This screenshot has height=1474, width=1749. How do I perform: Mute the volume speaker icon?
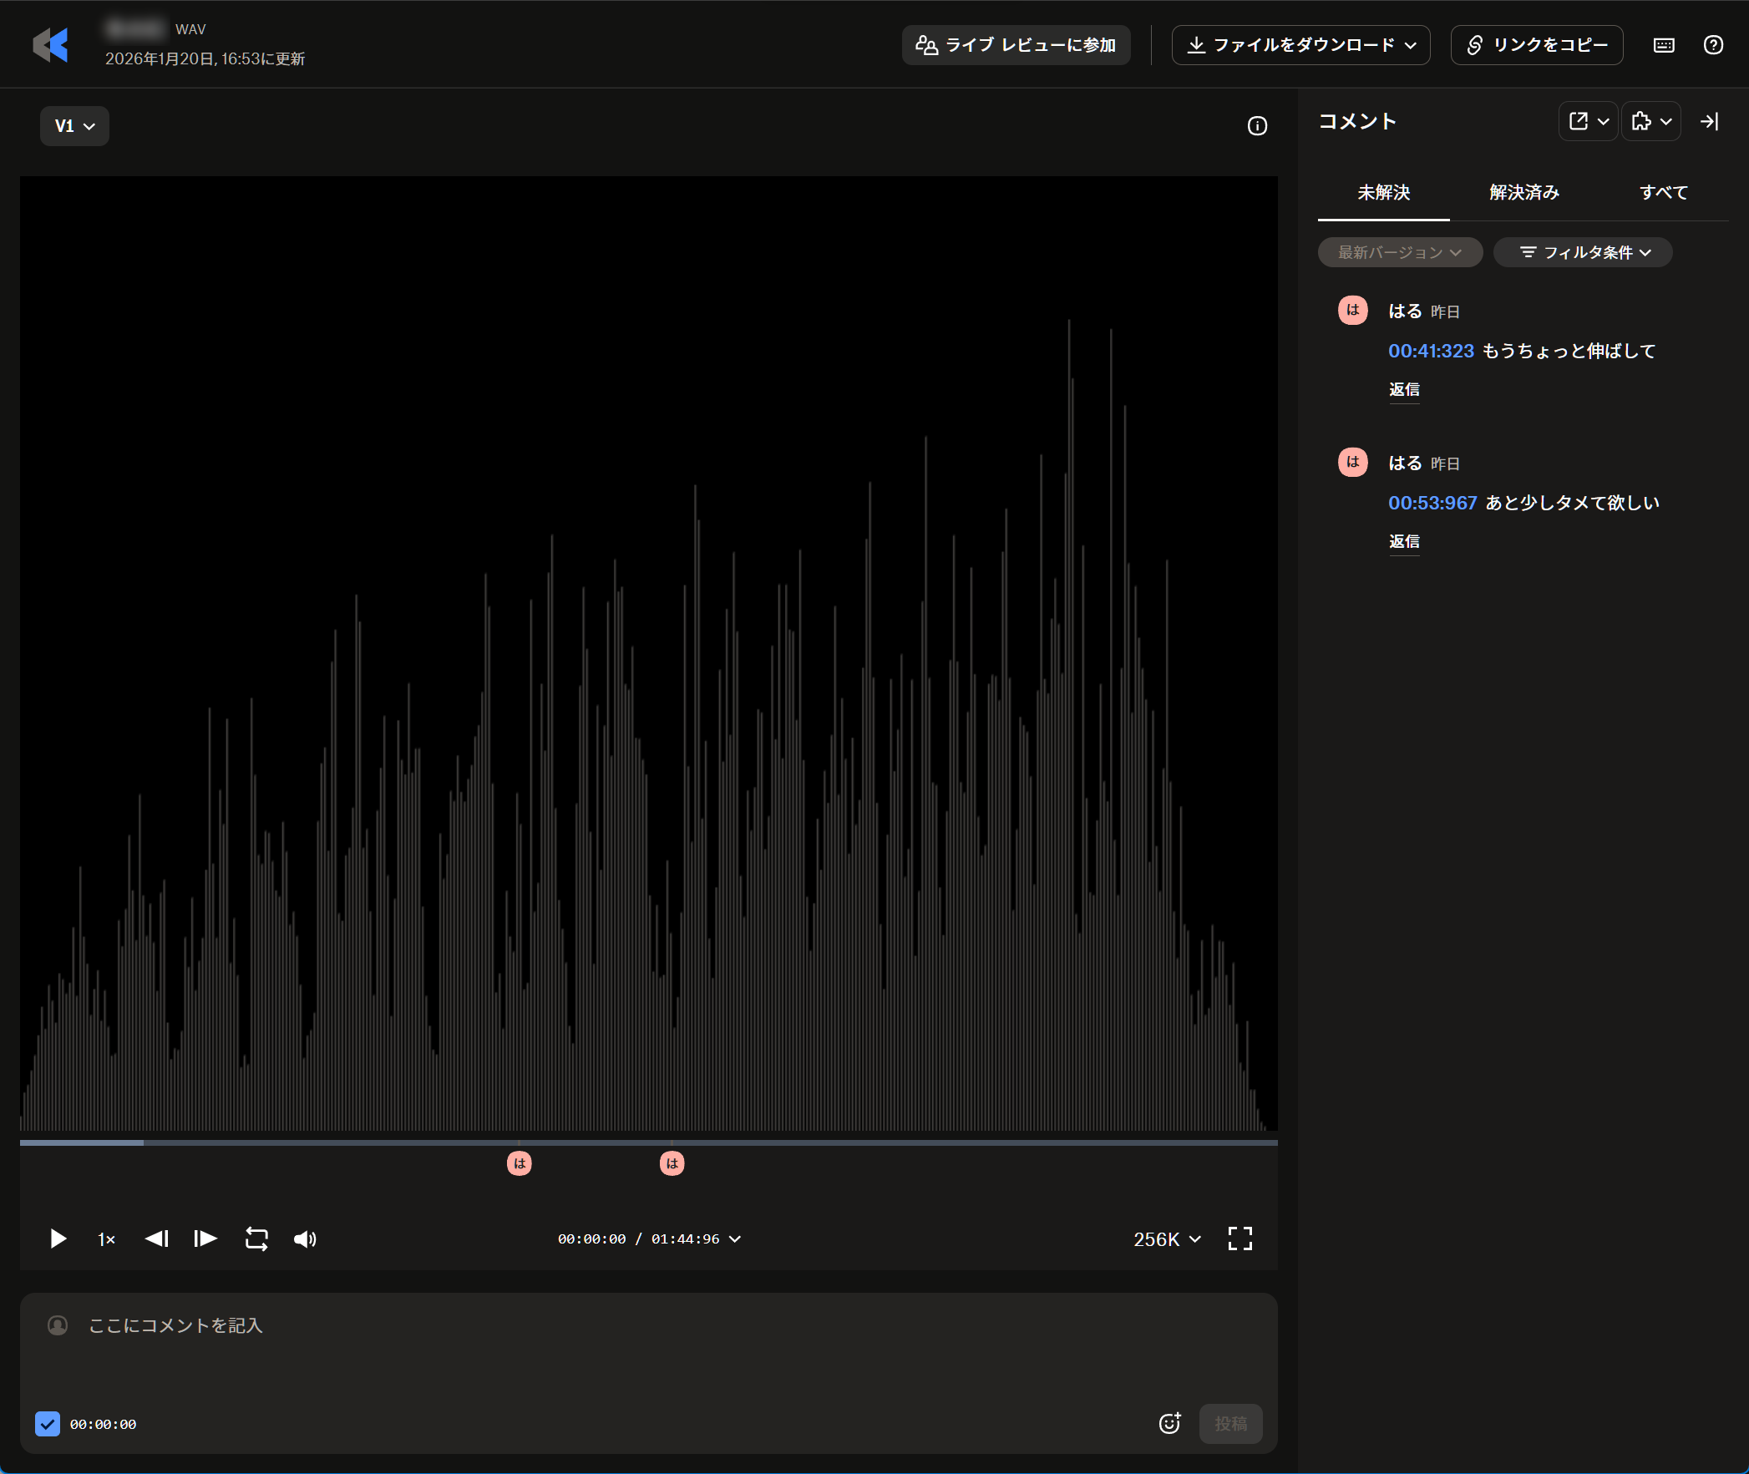[305, 1238]
